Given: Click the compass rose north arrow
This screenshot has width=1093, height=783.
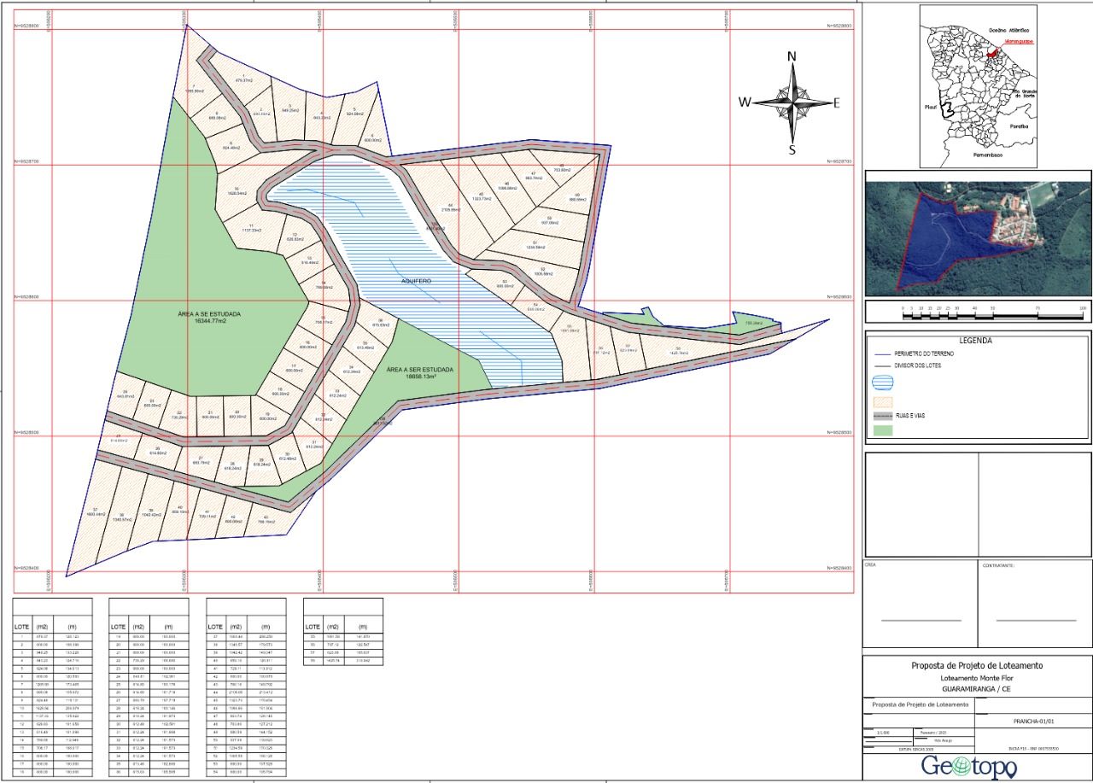Looking at the screenshot, I should coord(792,76).
